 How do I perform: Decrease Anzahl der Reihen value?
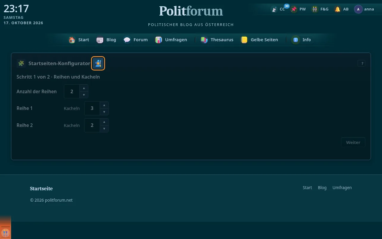[84, 95]
